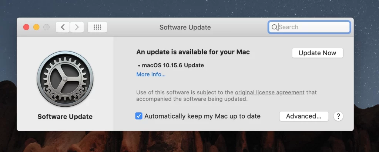Viewport: 379px width, 152px height.
Task: Open help with the question mark button
Action: pyautogui.click(x=338, y=116)
